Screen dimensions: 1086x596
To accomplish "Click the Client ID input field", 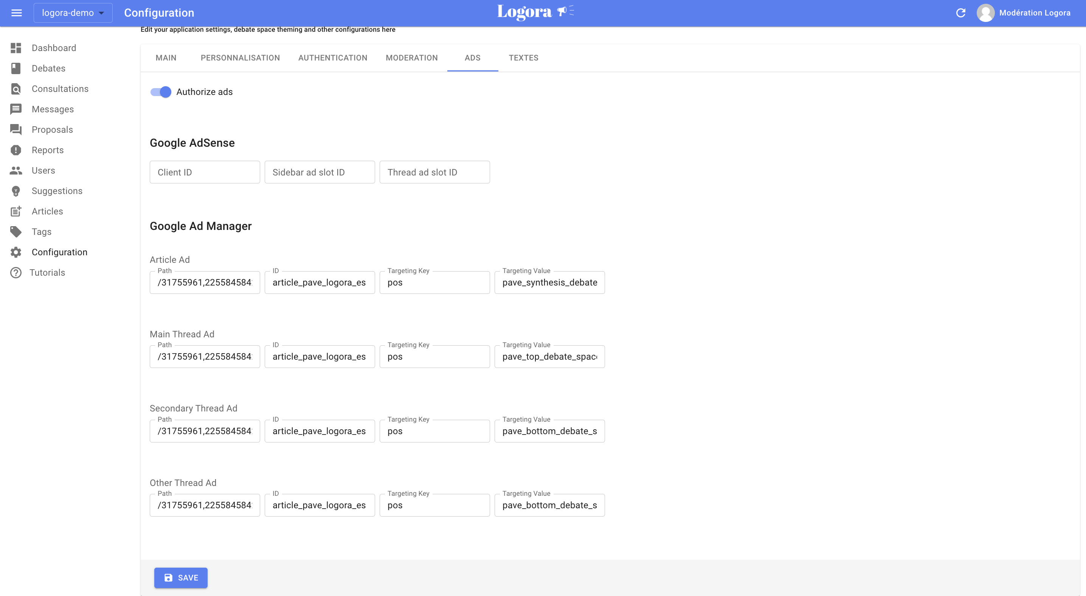I will (205, 172).
